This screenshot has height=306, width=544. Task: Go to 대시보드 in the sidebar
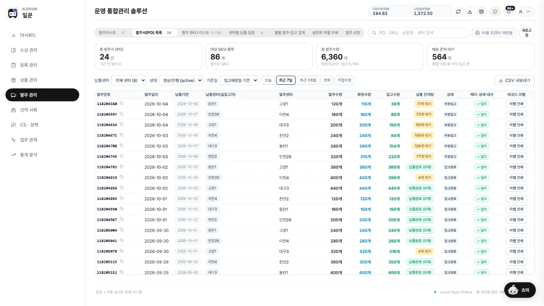coord(42,35)
